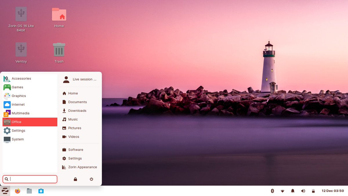Image resolution: width=348 pixels, height=196 pixels.
Task: Open the notifications bell icon
Action: pos(293,191)
